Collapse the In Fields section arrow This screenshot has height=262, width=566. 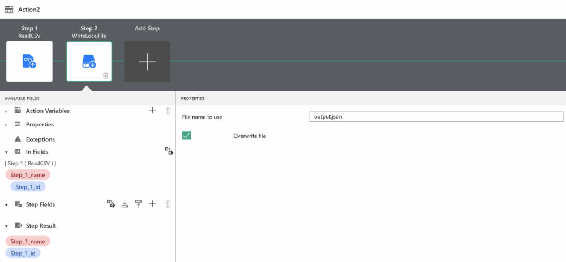pos(6,152)
